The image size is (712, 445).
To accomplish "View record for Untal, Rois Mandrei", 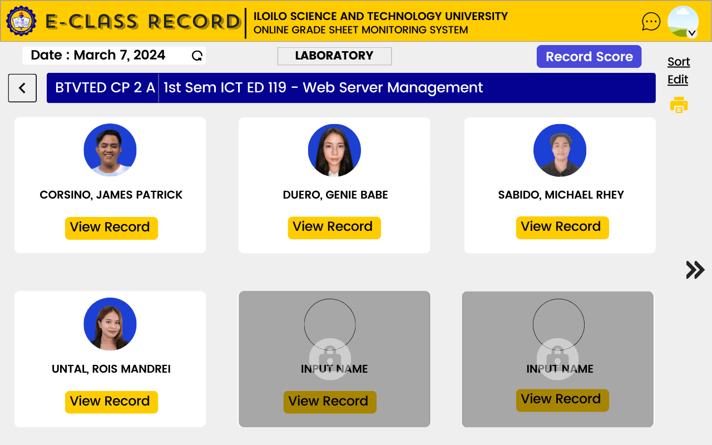I will tap(111, 402).
